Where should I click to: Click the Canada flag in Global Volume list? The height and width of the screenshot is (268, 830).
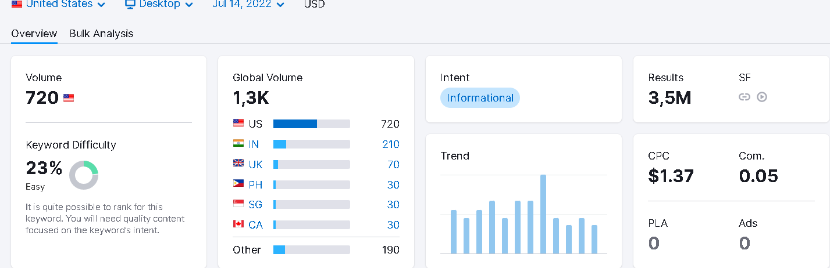click(x=238, y=224)
